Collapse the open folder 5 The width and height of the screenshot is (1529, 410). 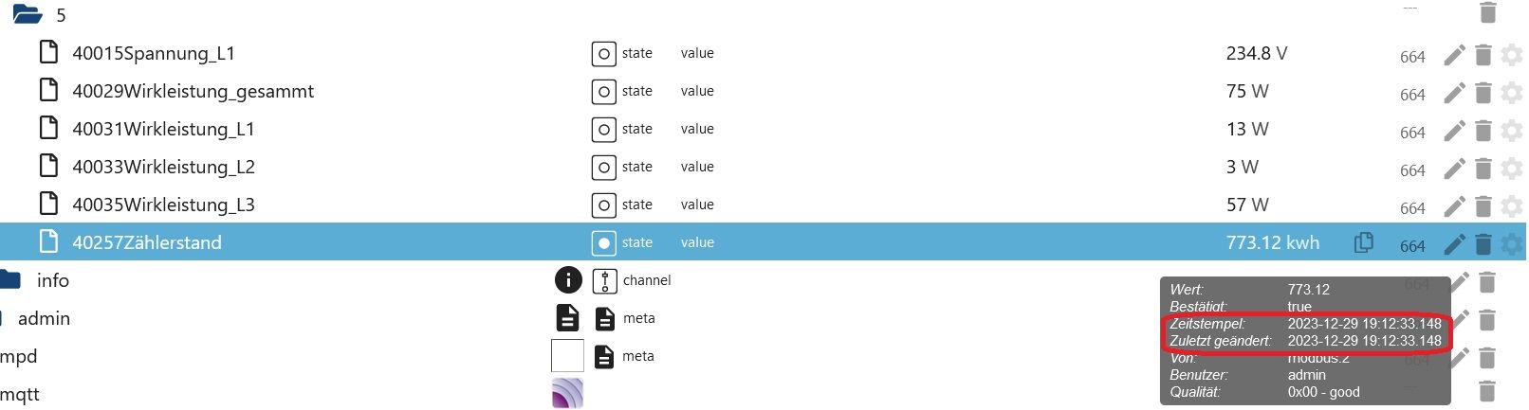[28, 14]
